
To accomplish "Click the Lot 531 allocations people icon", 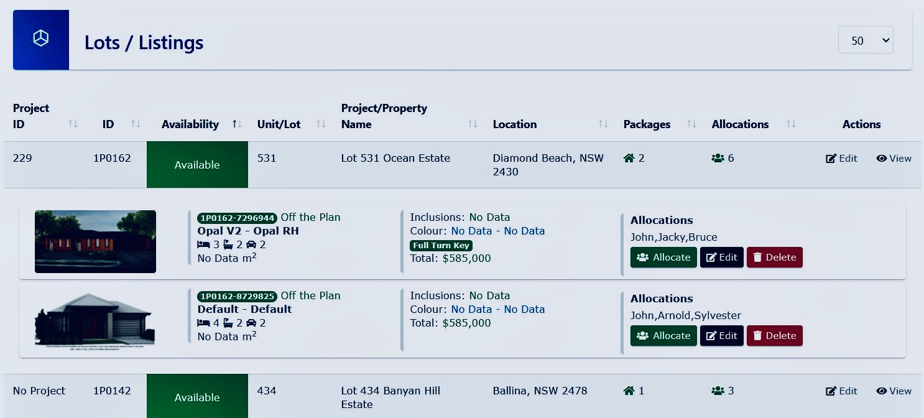I will 718,159.
